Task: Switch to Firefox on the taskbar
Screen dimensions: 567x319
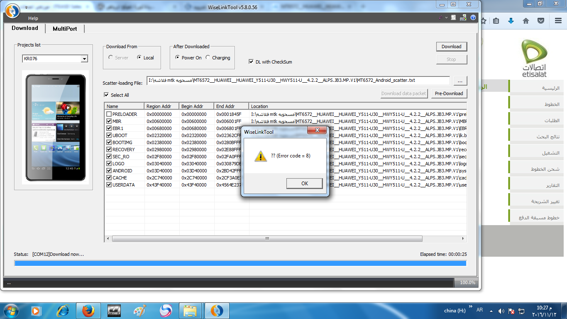Action: tap(88, 310)
